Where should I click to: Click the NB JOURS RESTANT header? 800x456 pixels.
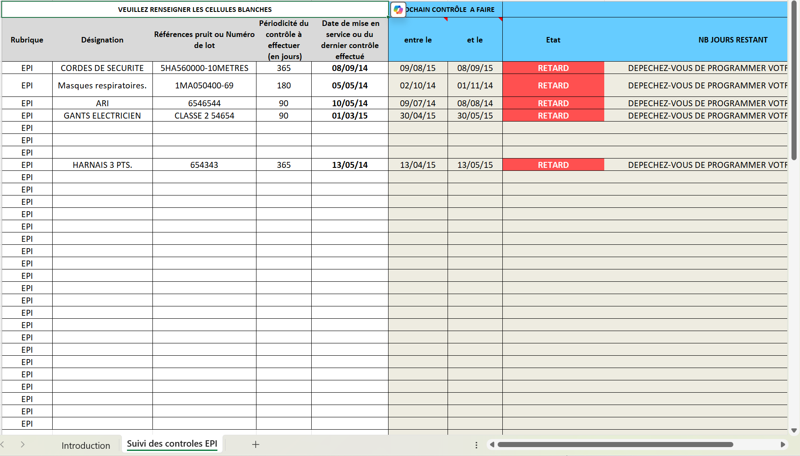click(x=732, y=40)
